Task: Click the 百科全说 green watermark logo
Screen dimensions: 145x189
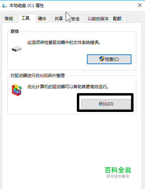Action: click(x=118, y=172)
